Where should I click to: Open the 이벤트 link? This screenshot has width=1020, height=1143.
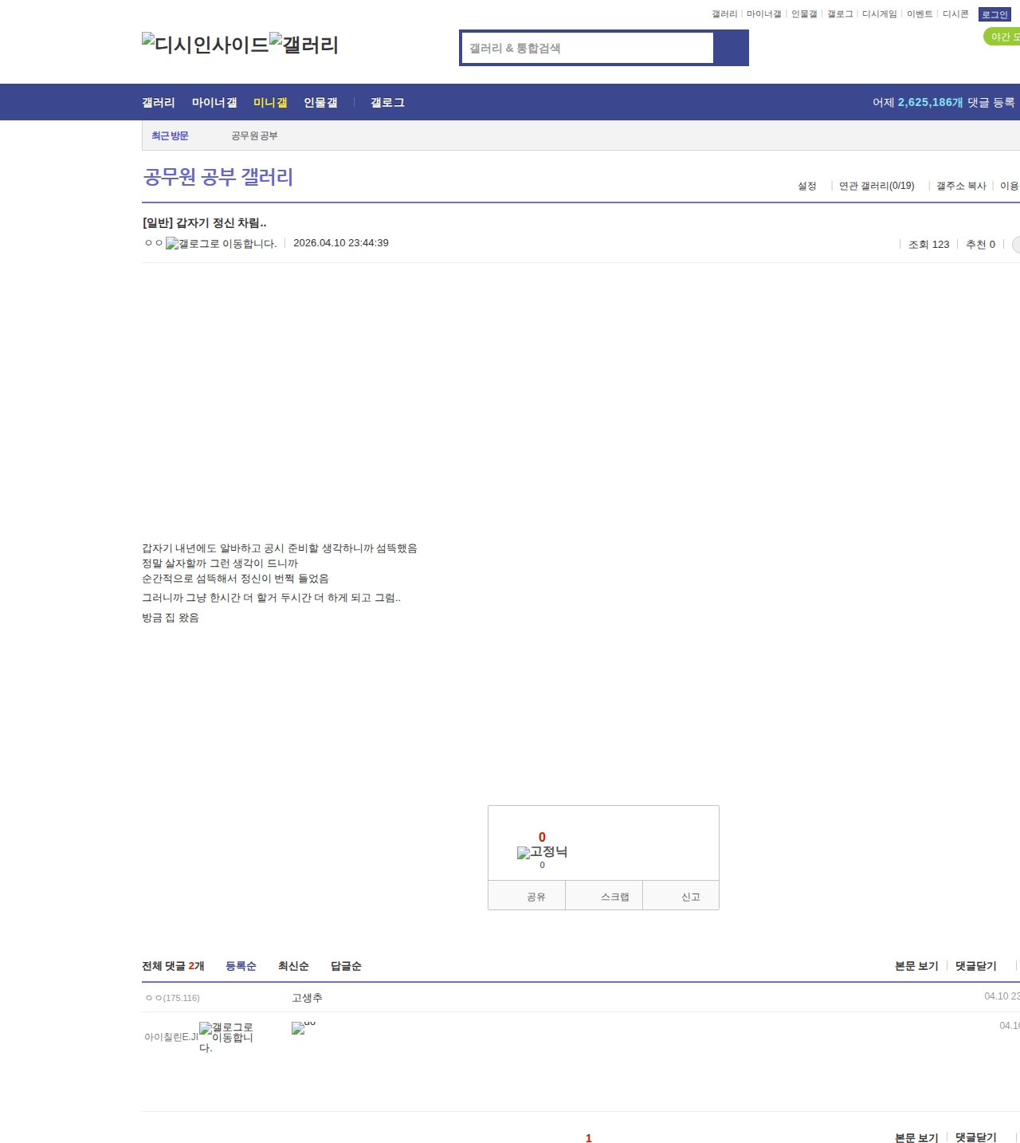[920, 14]
